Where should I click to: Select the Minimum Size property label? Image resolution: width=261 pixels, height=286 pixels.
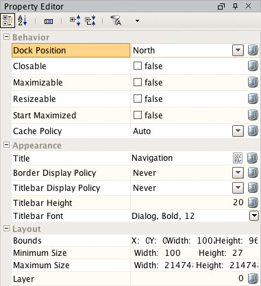coord(40,253)
